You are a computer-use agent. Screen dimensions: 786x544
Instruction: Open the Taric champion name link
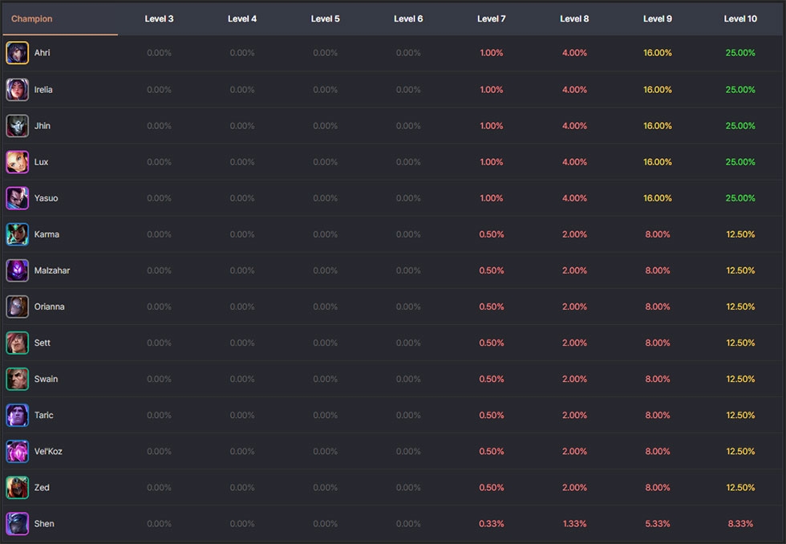click(43, 415)
